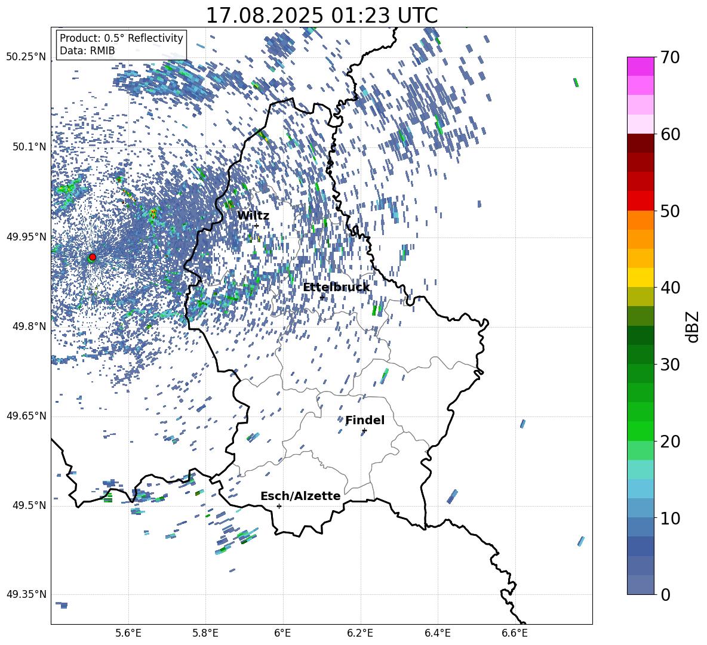Image resolution: width=707 pixels, height=645 pixels.
Task: Click the colorbar tick label 10
Action: (x=670, y=518)
